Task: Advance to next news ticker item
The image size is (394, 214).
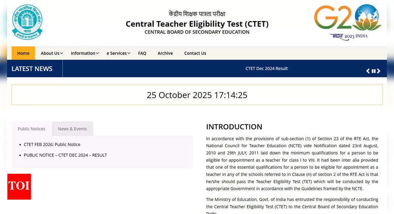Action: [x=379, y=71]
